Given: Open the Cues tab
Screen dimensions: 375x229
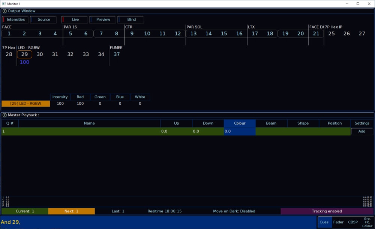Looking at the screenshot, I should [x=324, y=222].
